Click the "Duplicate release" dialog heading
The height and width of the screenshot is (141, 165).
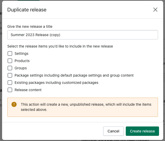pyautogui.click(x=27, y=10)
